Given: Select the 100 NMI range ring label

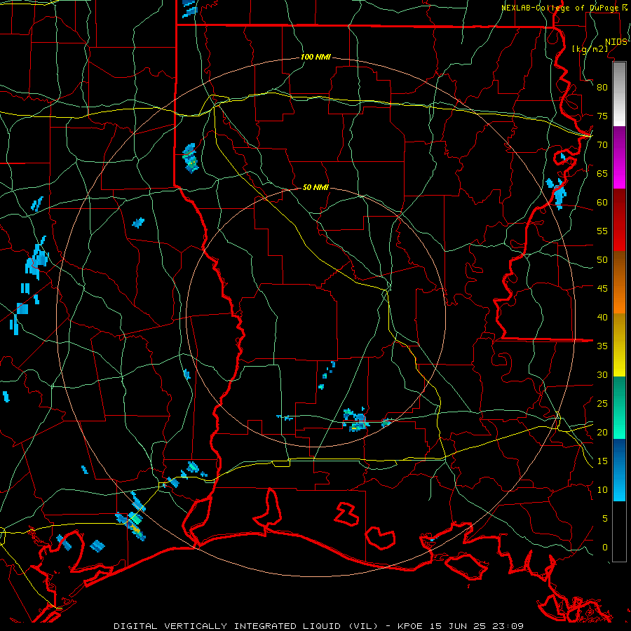Looking at the screenshot, I should pyautogui.click(x=315, y=57).
